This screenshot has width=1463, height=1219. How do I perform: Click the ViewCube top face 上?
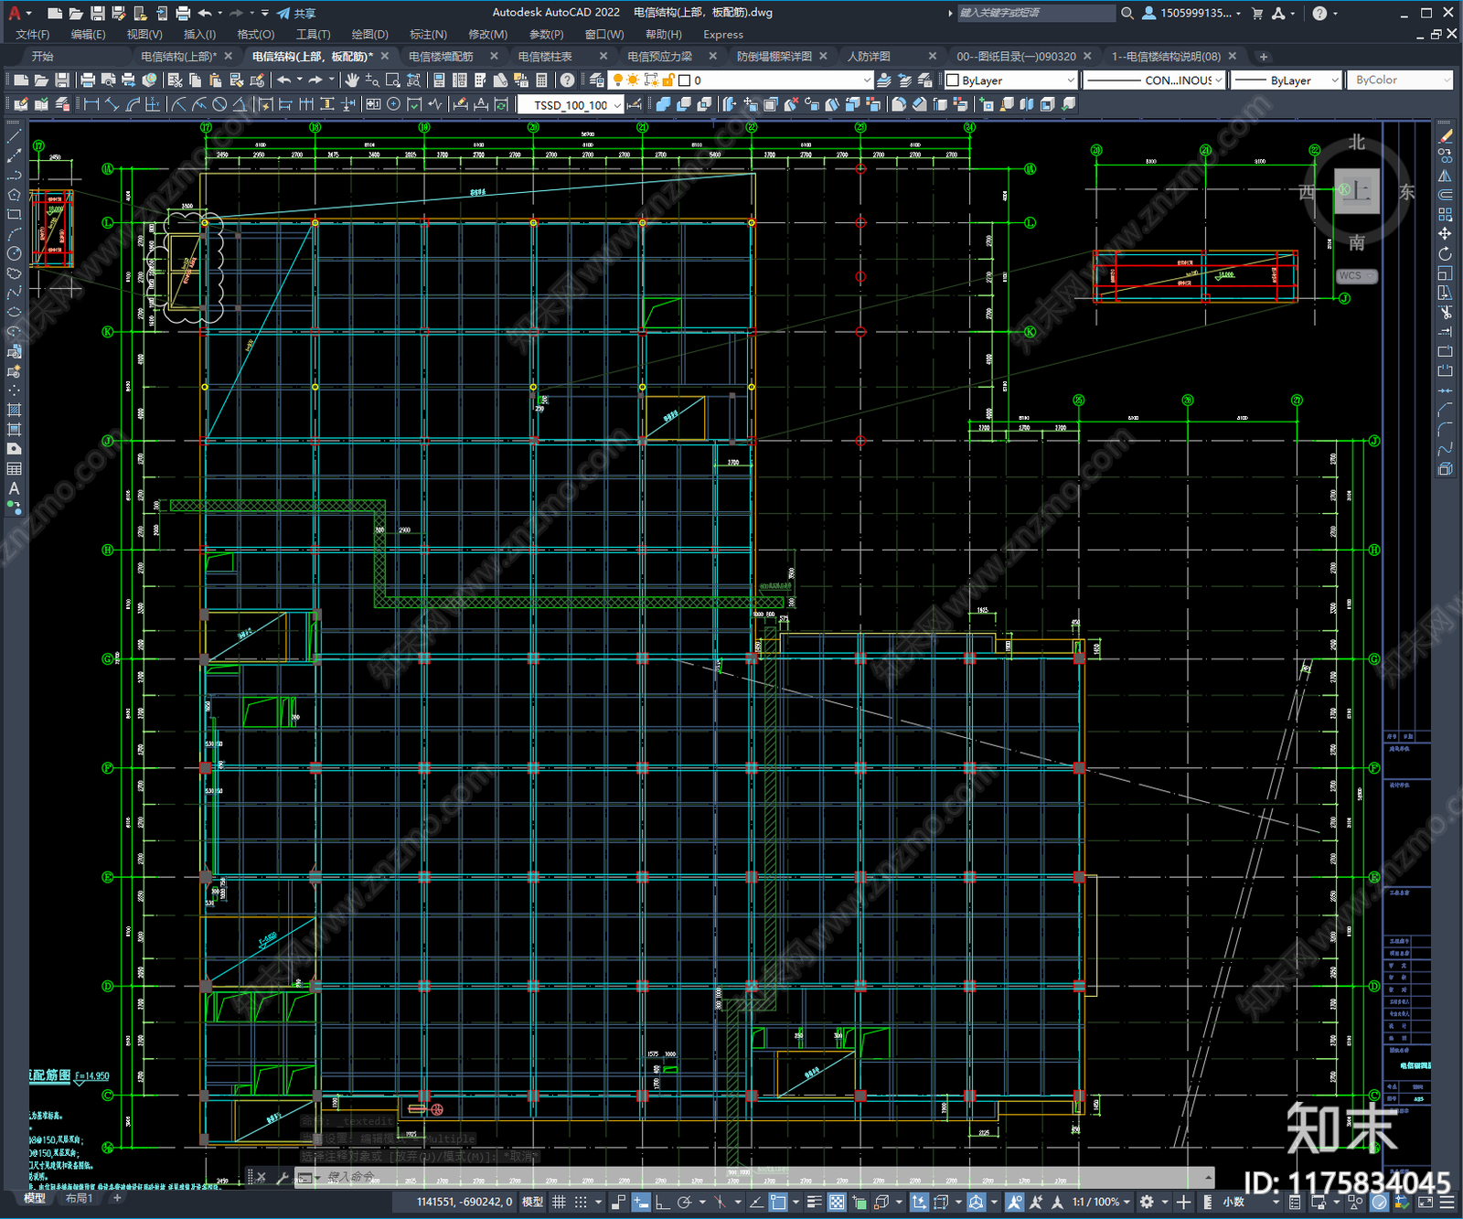pyautogui.click(x=1357, y=191)
